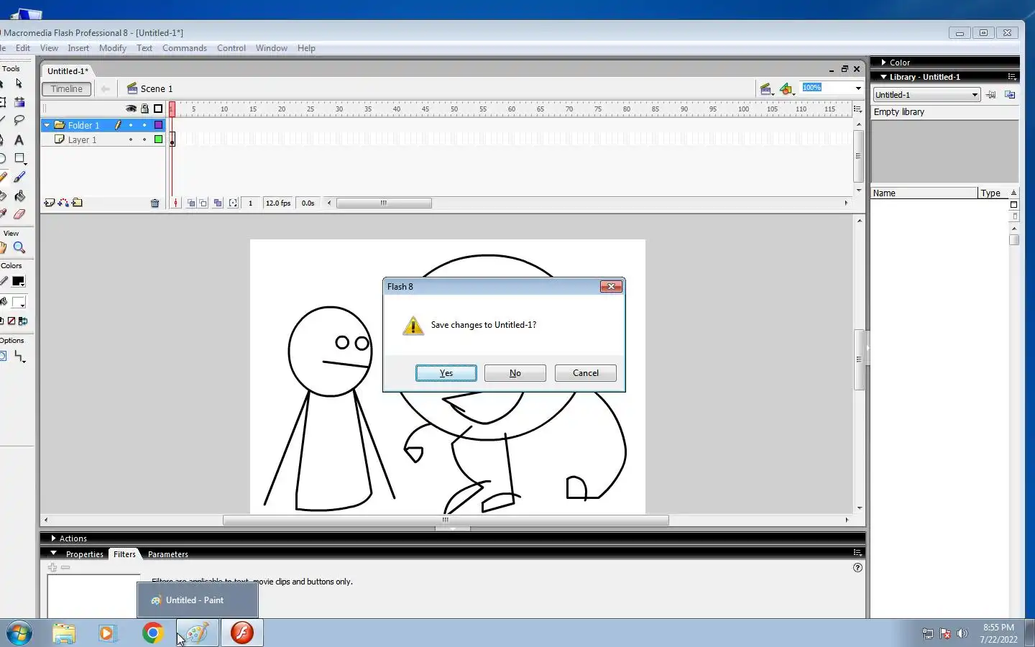Open the Control menu
The image size is (1035, 647).
pyautogui.click(x=231, y=48)
